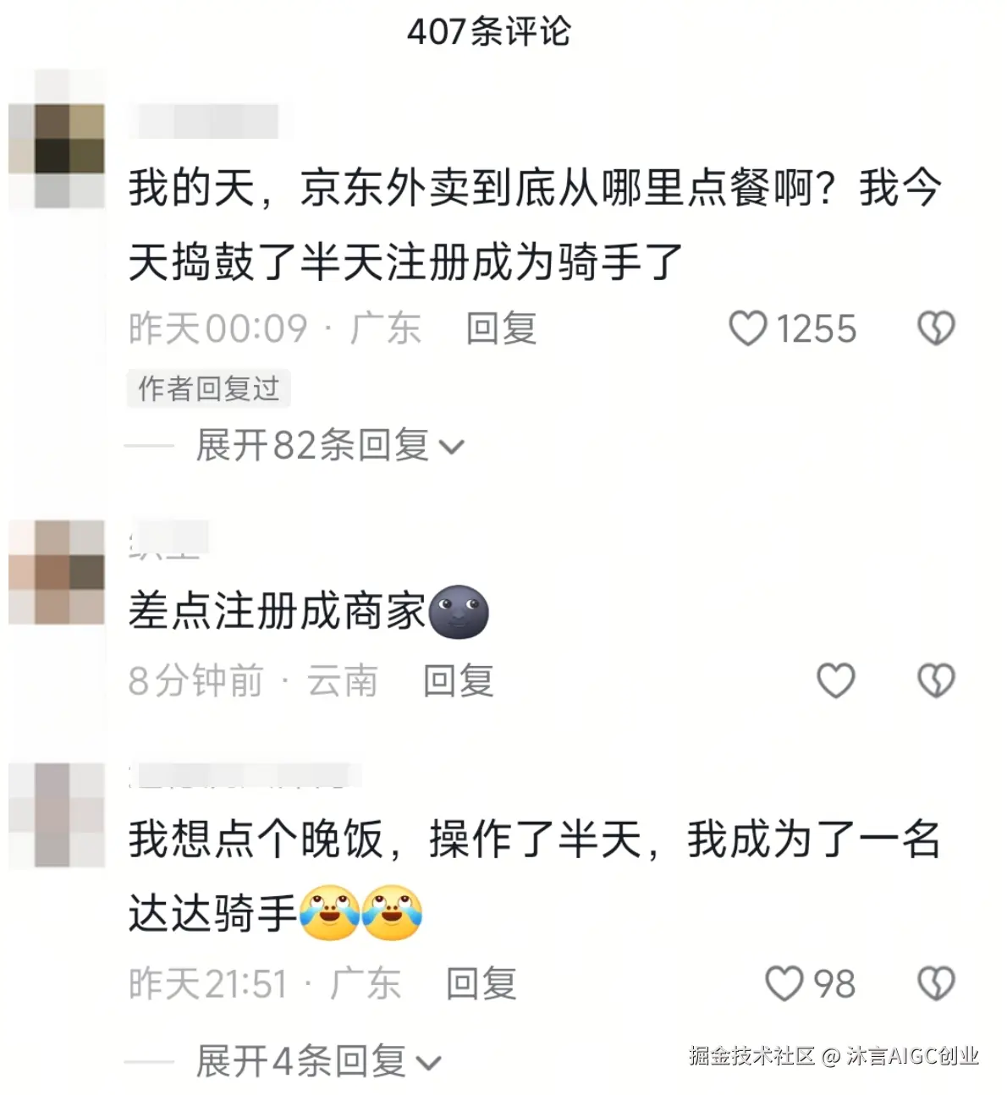Open the first commenter's blurred username

204,121
